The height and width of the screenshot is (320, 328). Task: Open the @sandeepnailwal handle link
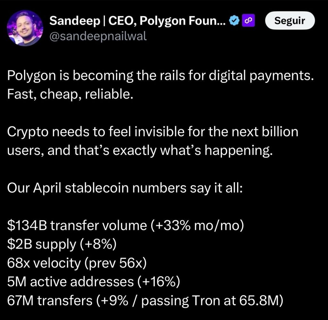(x=98, y=36)
